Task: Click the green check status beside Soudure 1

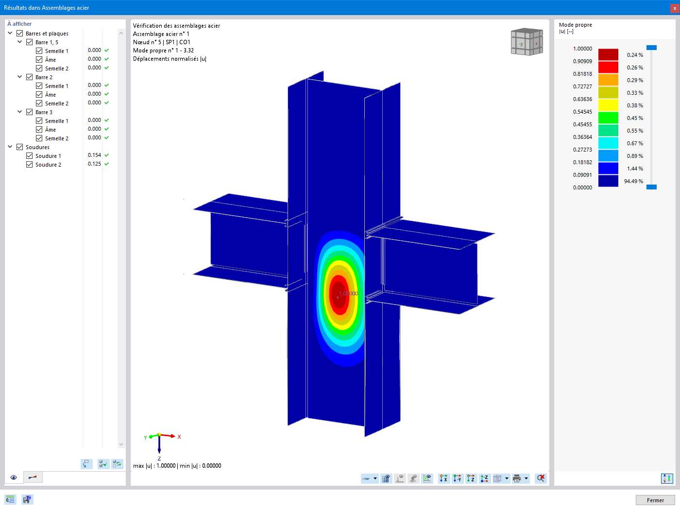Action: [x=106, y=155]
